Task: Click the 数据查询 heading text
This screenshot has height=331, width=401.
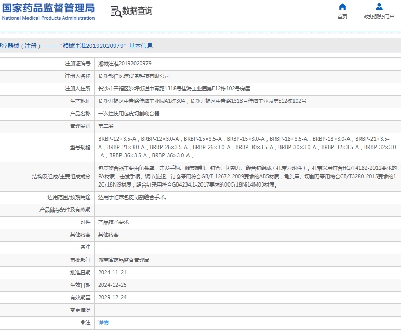Action: (137, 11)
